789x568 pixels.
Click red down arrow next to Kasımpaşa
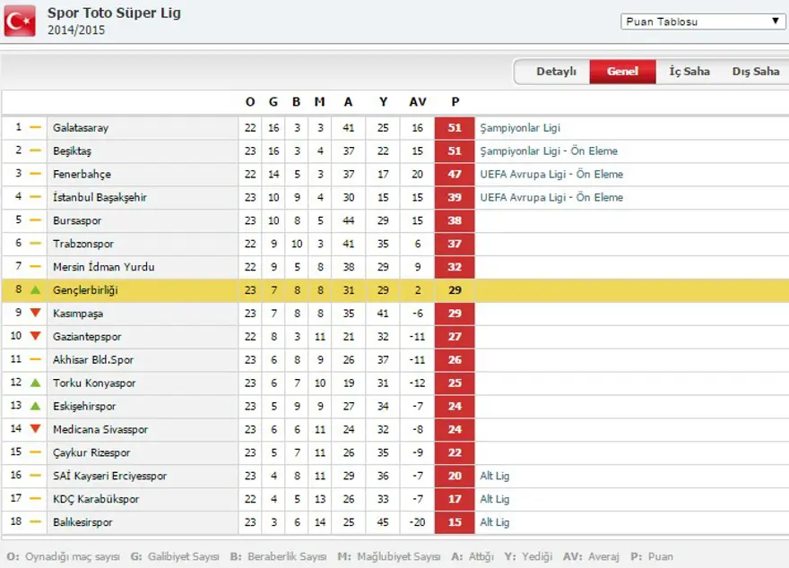pyautogui.click(x=36, y=314)
